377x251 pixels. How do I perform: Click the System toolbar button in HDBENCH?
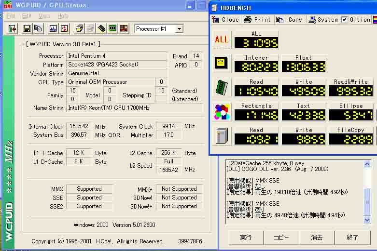(x=323, y=20)
